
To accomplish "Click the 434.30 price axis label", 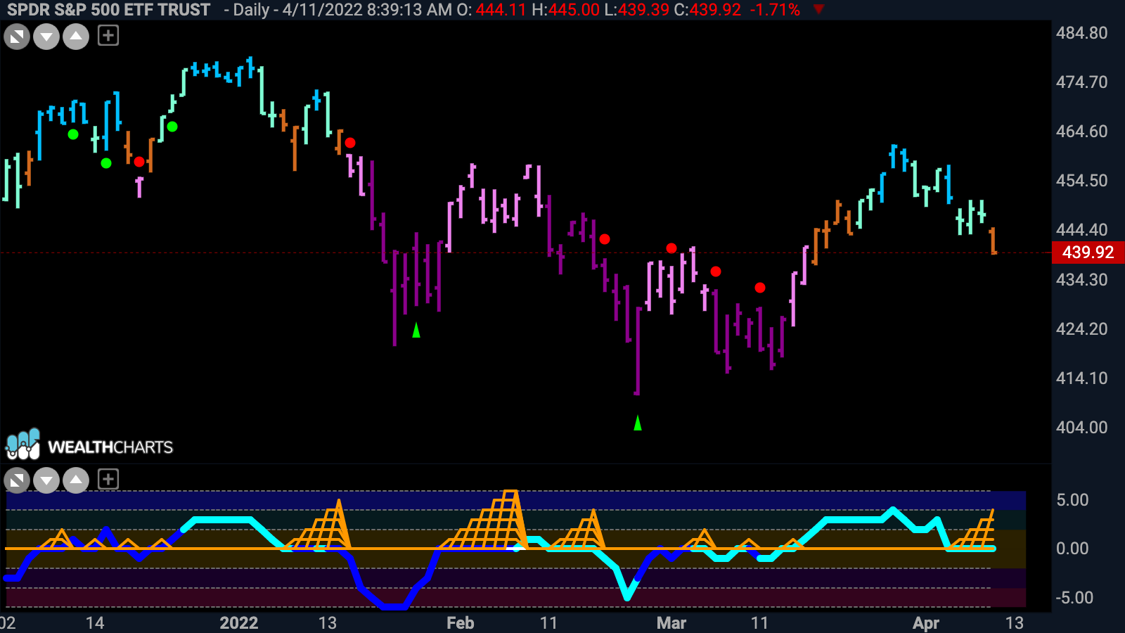I will click(1081, 280).
